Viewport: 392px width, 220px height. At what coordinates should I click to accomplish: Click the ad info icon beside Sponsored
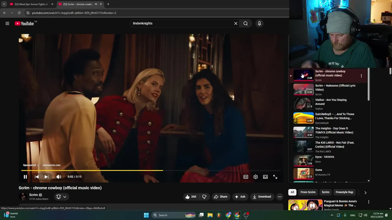(x=38, y=165)
